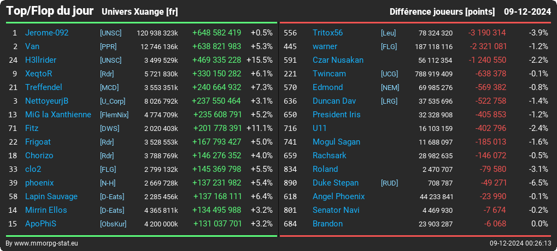The image size is (557, 251).
Task: Click the [PPR] alliance tag
Action: click(108, 46)
